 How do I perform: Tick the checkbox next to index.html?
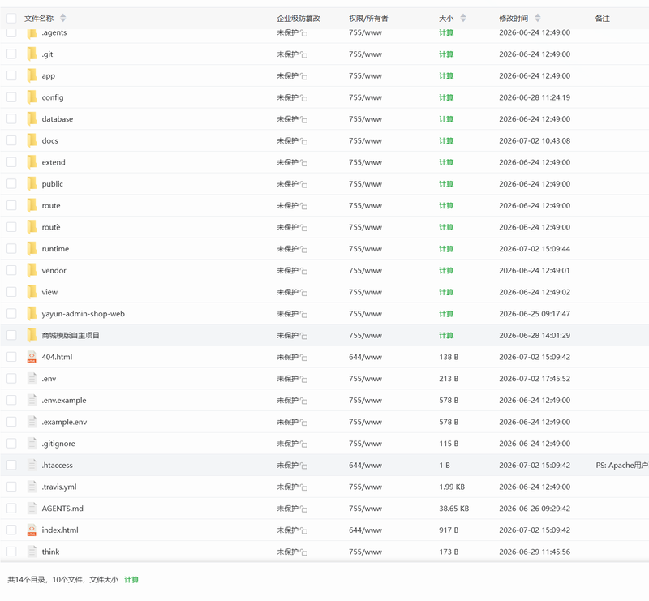(x=11, y=530)
